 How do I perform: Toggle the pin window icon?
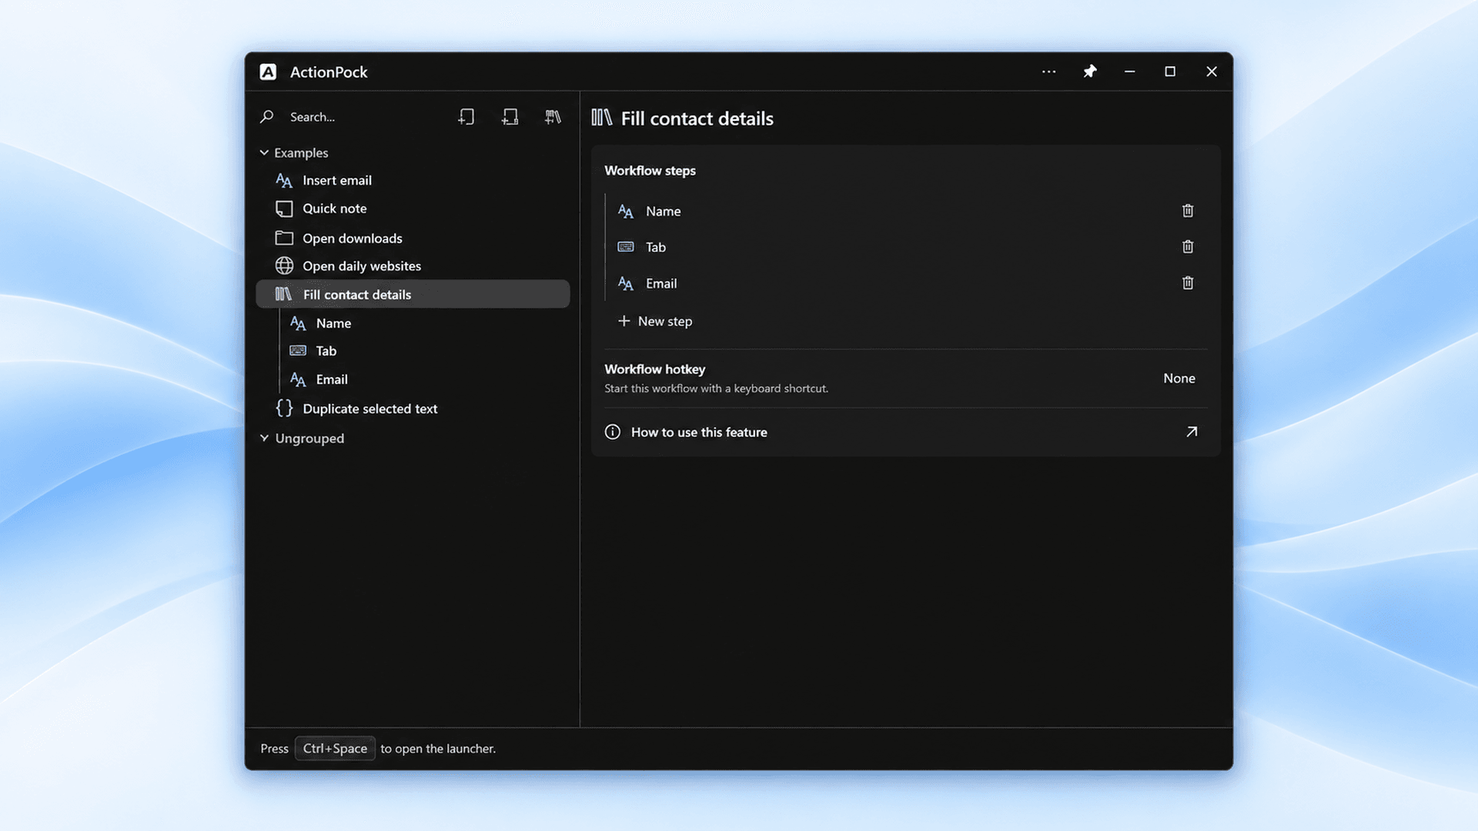click(1090, 72)
